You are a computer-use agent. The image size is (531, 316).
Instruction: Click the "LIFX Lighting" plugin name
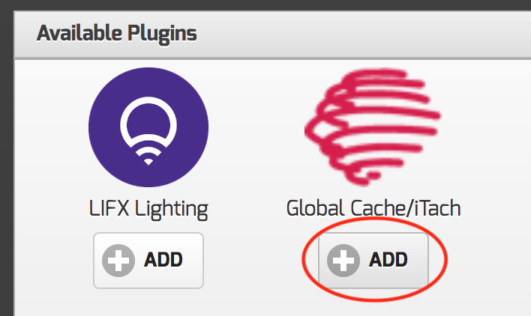pos(148,207)
